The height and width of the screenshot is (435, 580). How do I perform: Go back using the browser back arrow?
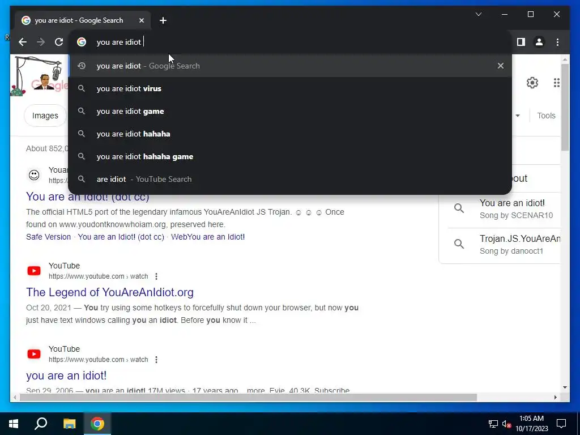[x=23, y=42]
